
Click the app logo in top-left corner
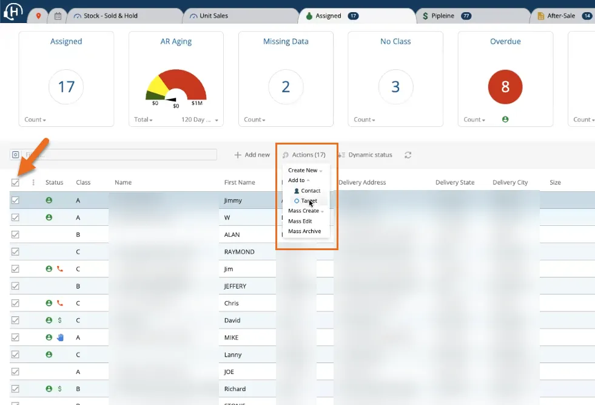tap(14, 13)
